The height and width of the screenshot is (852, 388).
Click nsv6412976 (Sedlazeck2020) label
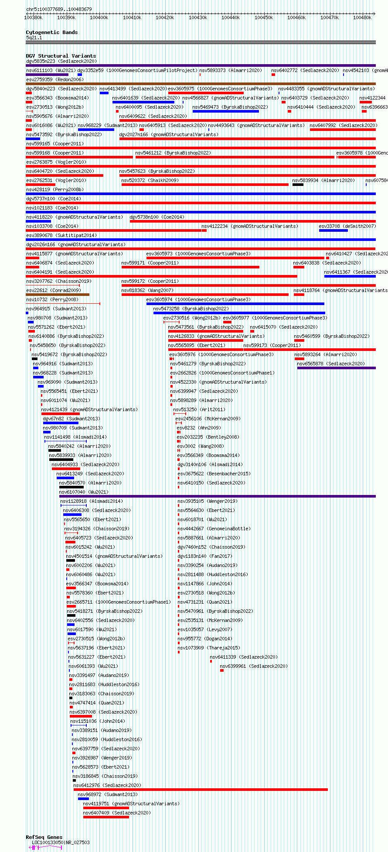tap(108, 785)
